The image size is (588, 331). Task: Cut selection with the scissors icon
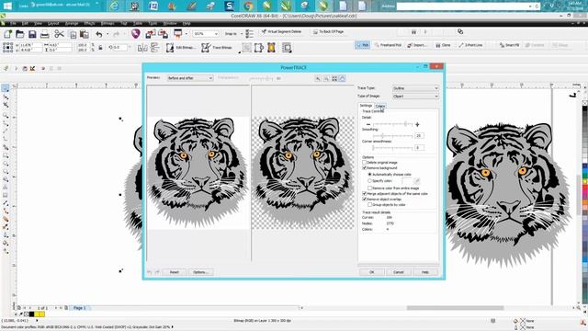[x=59, y=34]
